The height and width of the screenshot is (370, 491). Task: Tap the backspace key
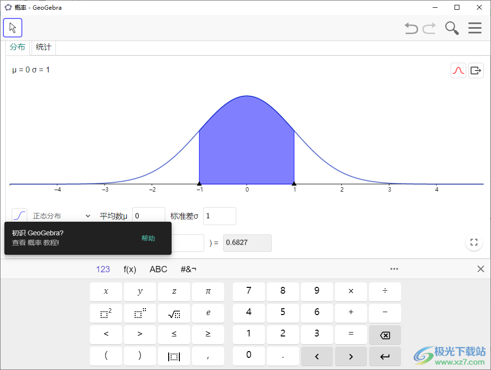385,335
